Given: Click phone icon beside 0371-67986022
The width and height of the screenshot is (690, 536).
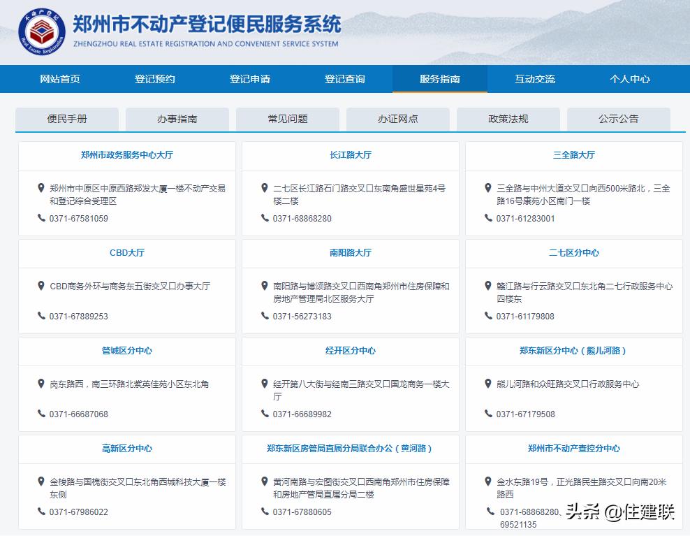Looking at the screenshot, I should (41, 512).
